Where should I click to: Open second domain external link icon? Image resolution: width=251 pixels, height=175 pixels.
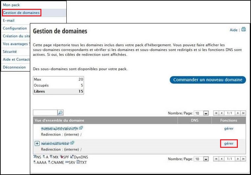coord(72,143)
